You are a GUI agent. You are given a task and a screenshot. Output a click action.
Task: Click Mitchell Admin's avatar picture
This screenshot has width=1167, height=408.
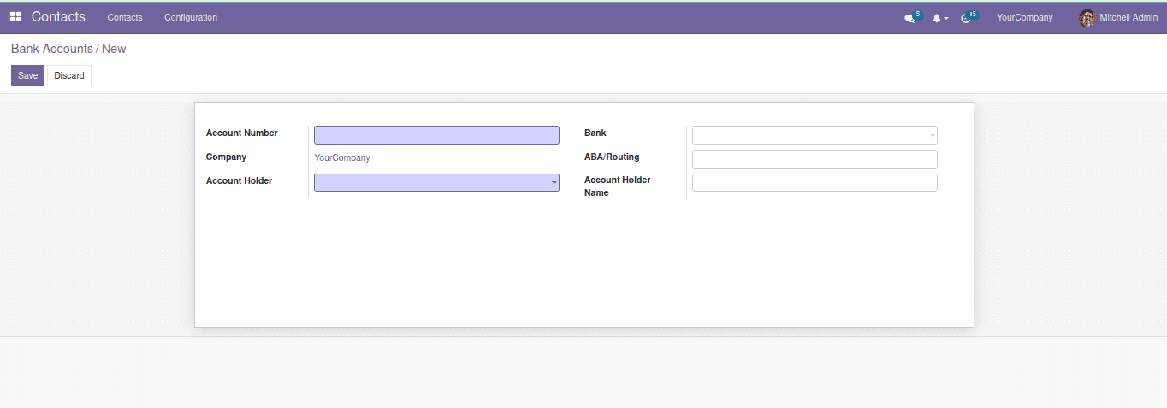click(1087, 18)
